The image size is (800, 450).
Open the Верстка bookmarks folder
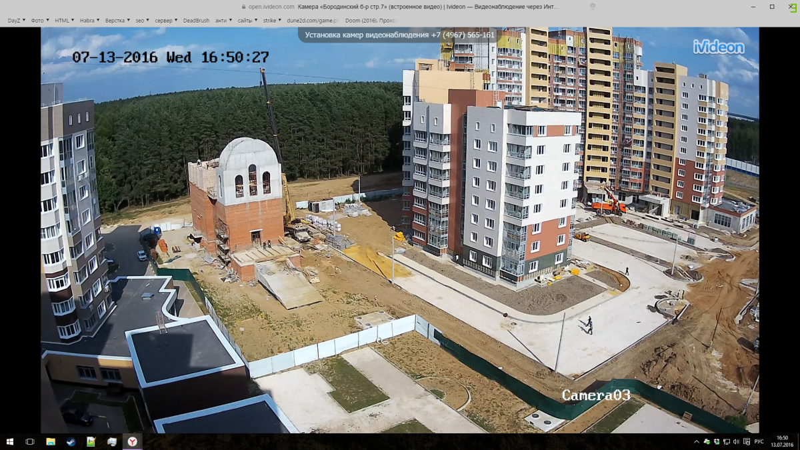pos(117,21)
